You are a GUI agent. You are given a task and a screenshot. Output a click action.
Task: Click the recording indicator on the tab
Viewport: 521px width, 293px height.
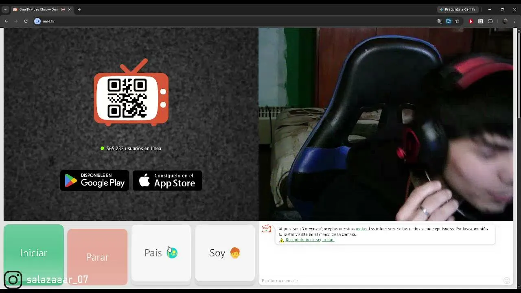63,9
